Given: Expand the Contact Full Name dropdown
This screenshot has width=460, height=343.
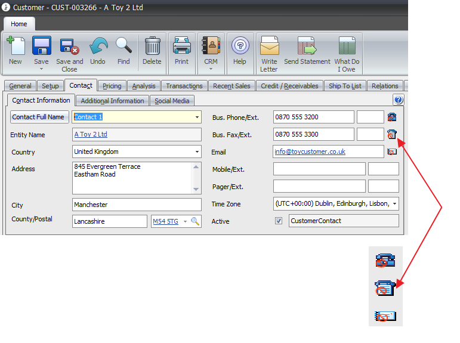Looking at the screenshot, I should pyautogui.click(x=197, y=117).
